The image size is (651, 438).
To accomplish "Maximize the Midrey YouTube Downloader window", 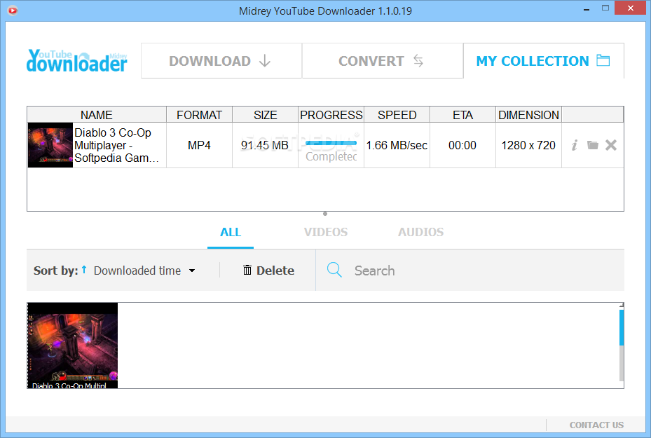I will pos(605,8).
